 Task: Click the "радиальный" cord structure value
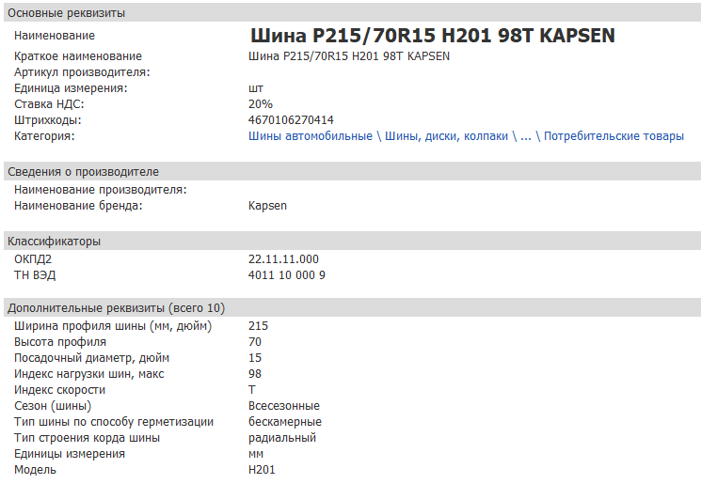pos(281,438)
